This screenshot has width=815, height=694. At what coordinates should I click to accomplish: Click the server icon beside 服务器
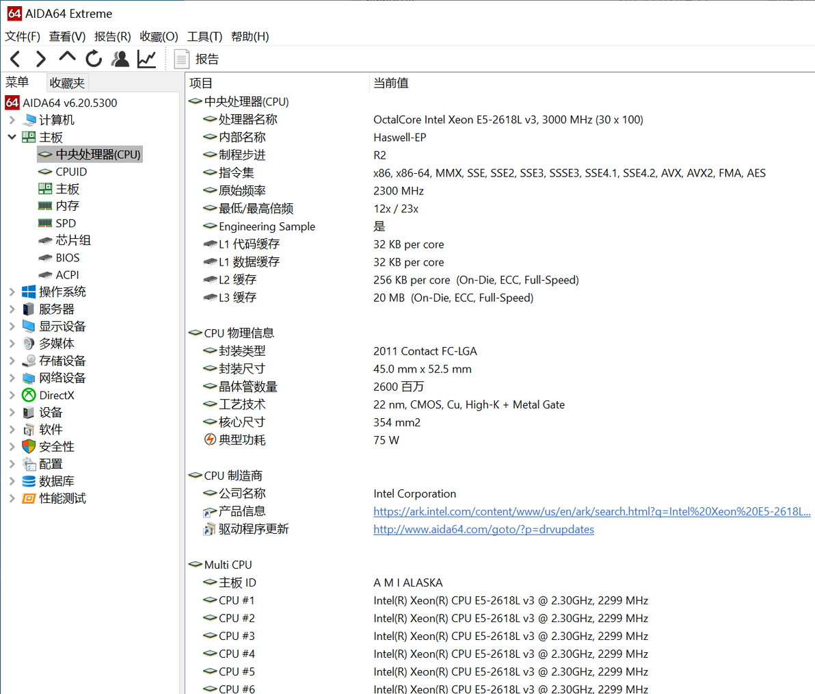coord(29,309)
